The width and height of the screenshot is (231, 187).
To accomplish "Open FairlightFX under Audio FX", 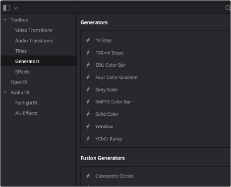I will point(26,103).
